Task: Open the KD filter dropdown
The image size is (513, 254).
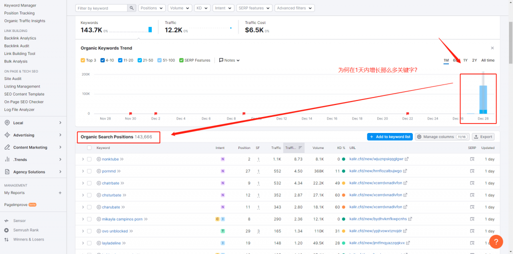Action: coord(202,8)
